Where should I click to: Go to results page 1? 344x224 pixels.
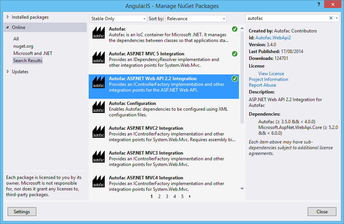coord(152,197)
